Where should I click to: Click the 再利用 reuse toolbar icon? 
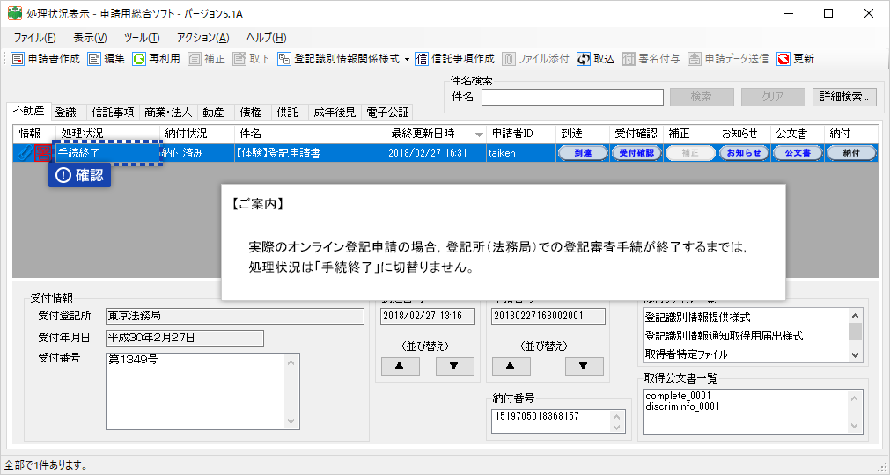(x=139, y=59)
